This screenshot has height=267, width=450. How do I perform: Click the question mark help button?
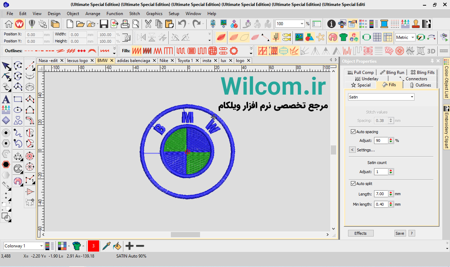411,233
